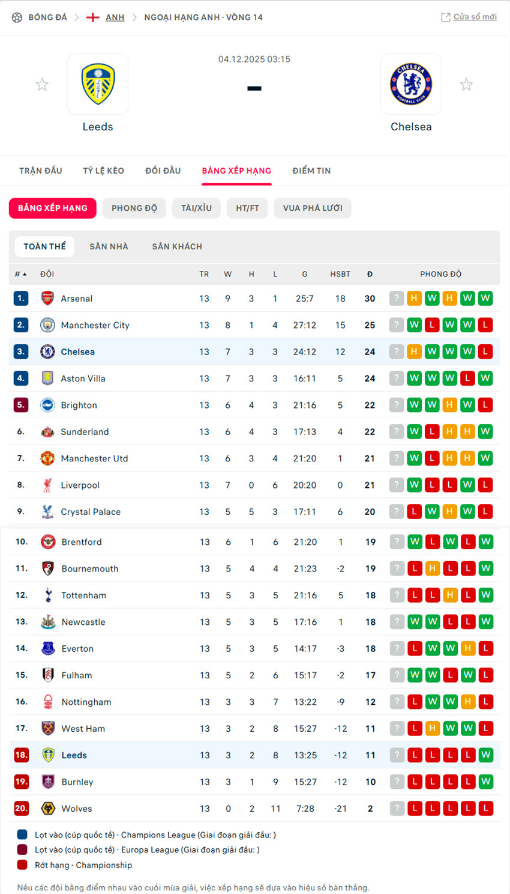Click the question mark form box for Arsenal

(x=397, y=299)
